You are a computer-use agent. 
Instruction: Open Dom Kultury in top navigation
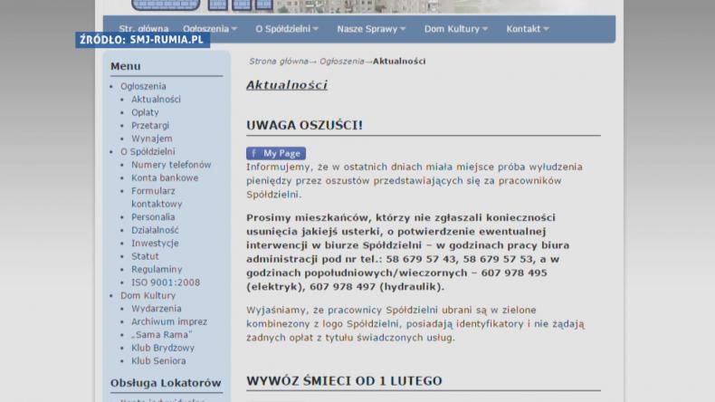[x=452, y=29]
